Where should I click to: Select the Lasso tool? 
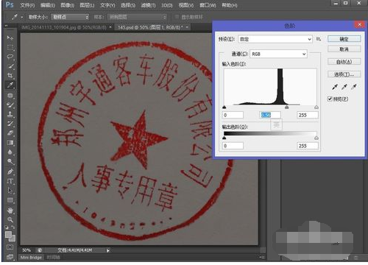click(10, 57)
